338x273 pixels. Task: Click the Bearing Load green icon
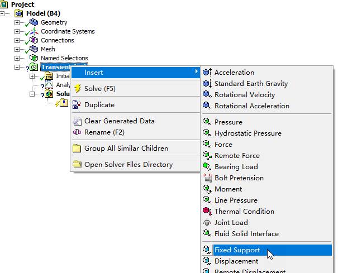pos(207,167)
